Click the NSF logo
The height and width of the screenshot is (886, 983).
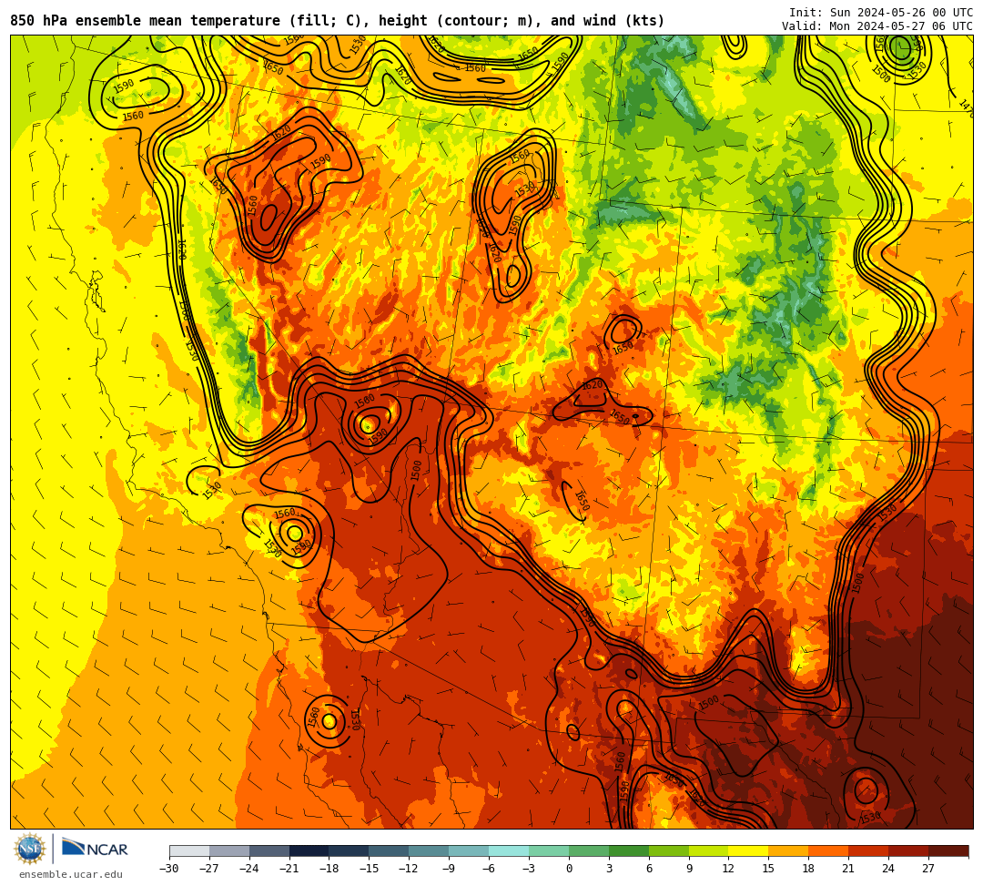pyautogui.click(x=29, y=849)
